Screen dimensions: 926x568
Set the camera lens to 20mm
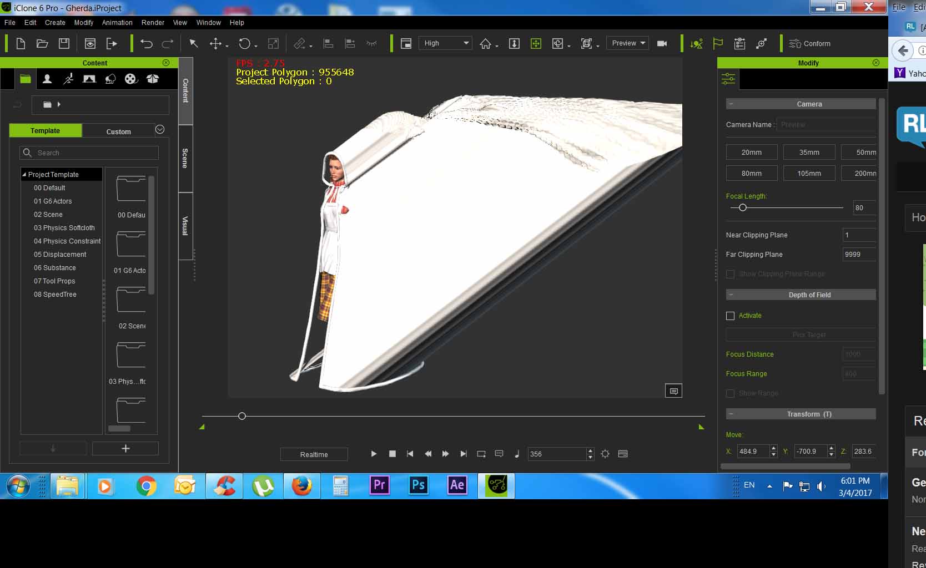pyautogui.click(x=752, y=153)
